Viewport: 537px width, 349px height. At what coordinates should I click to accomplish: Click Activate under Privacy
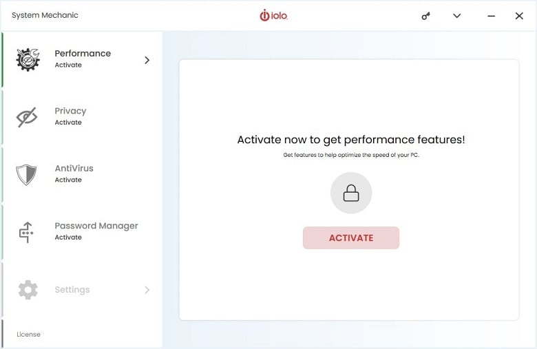pos(68,123)
